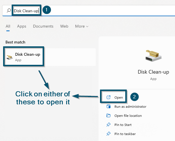Click the Disk Clean-up title in details pane
175x141 pixels.
(x=153, y=72)
